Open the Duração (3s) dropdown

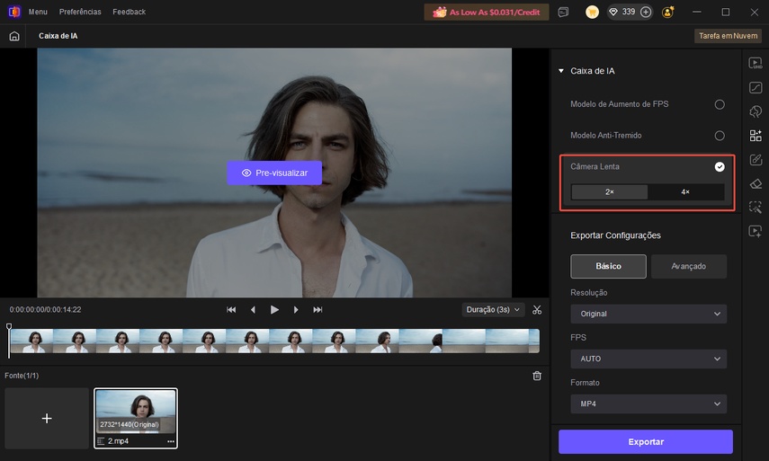click(x=494, y=310)
